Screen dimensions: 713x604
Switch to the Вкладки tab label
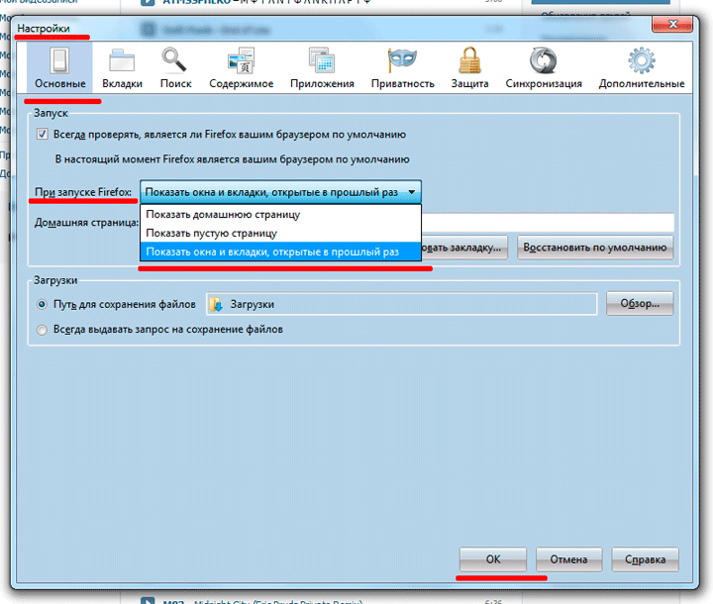tap(122, 84)
